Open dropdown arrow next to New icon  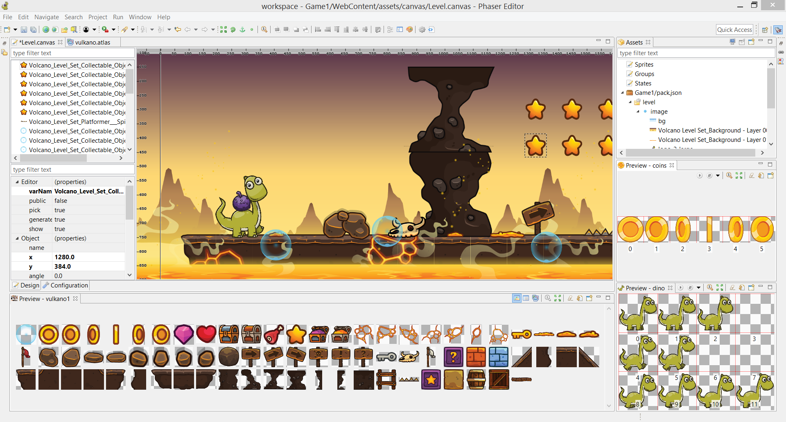point(15,29)
